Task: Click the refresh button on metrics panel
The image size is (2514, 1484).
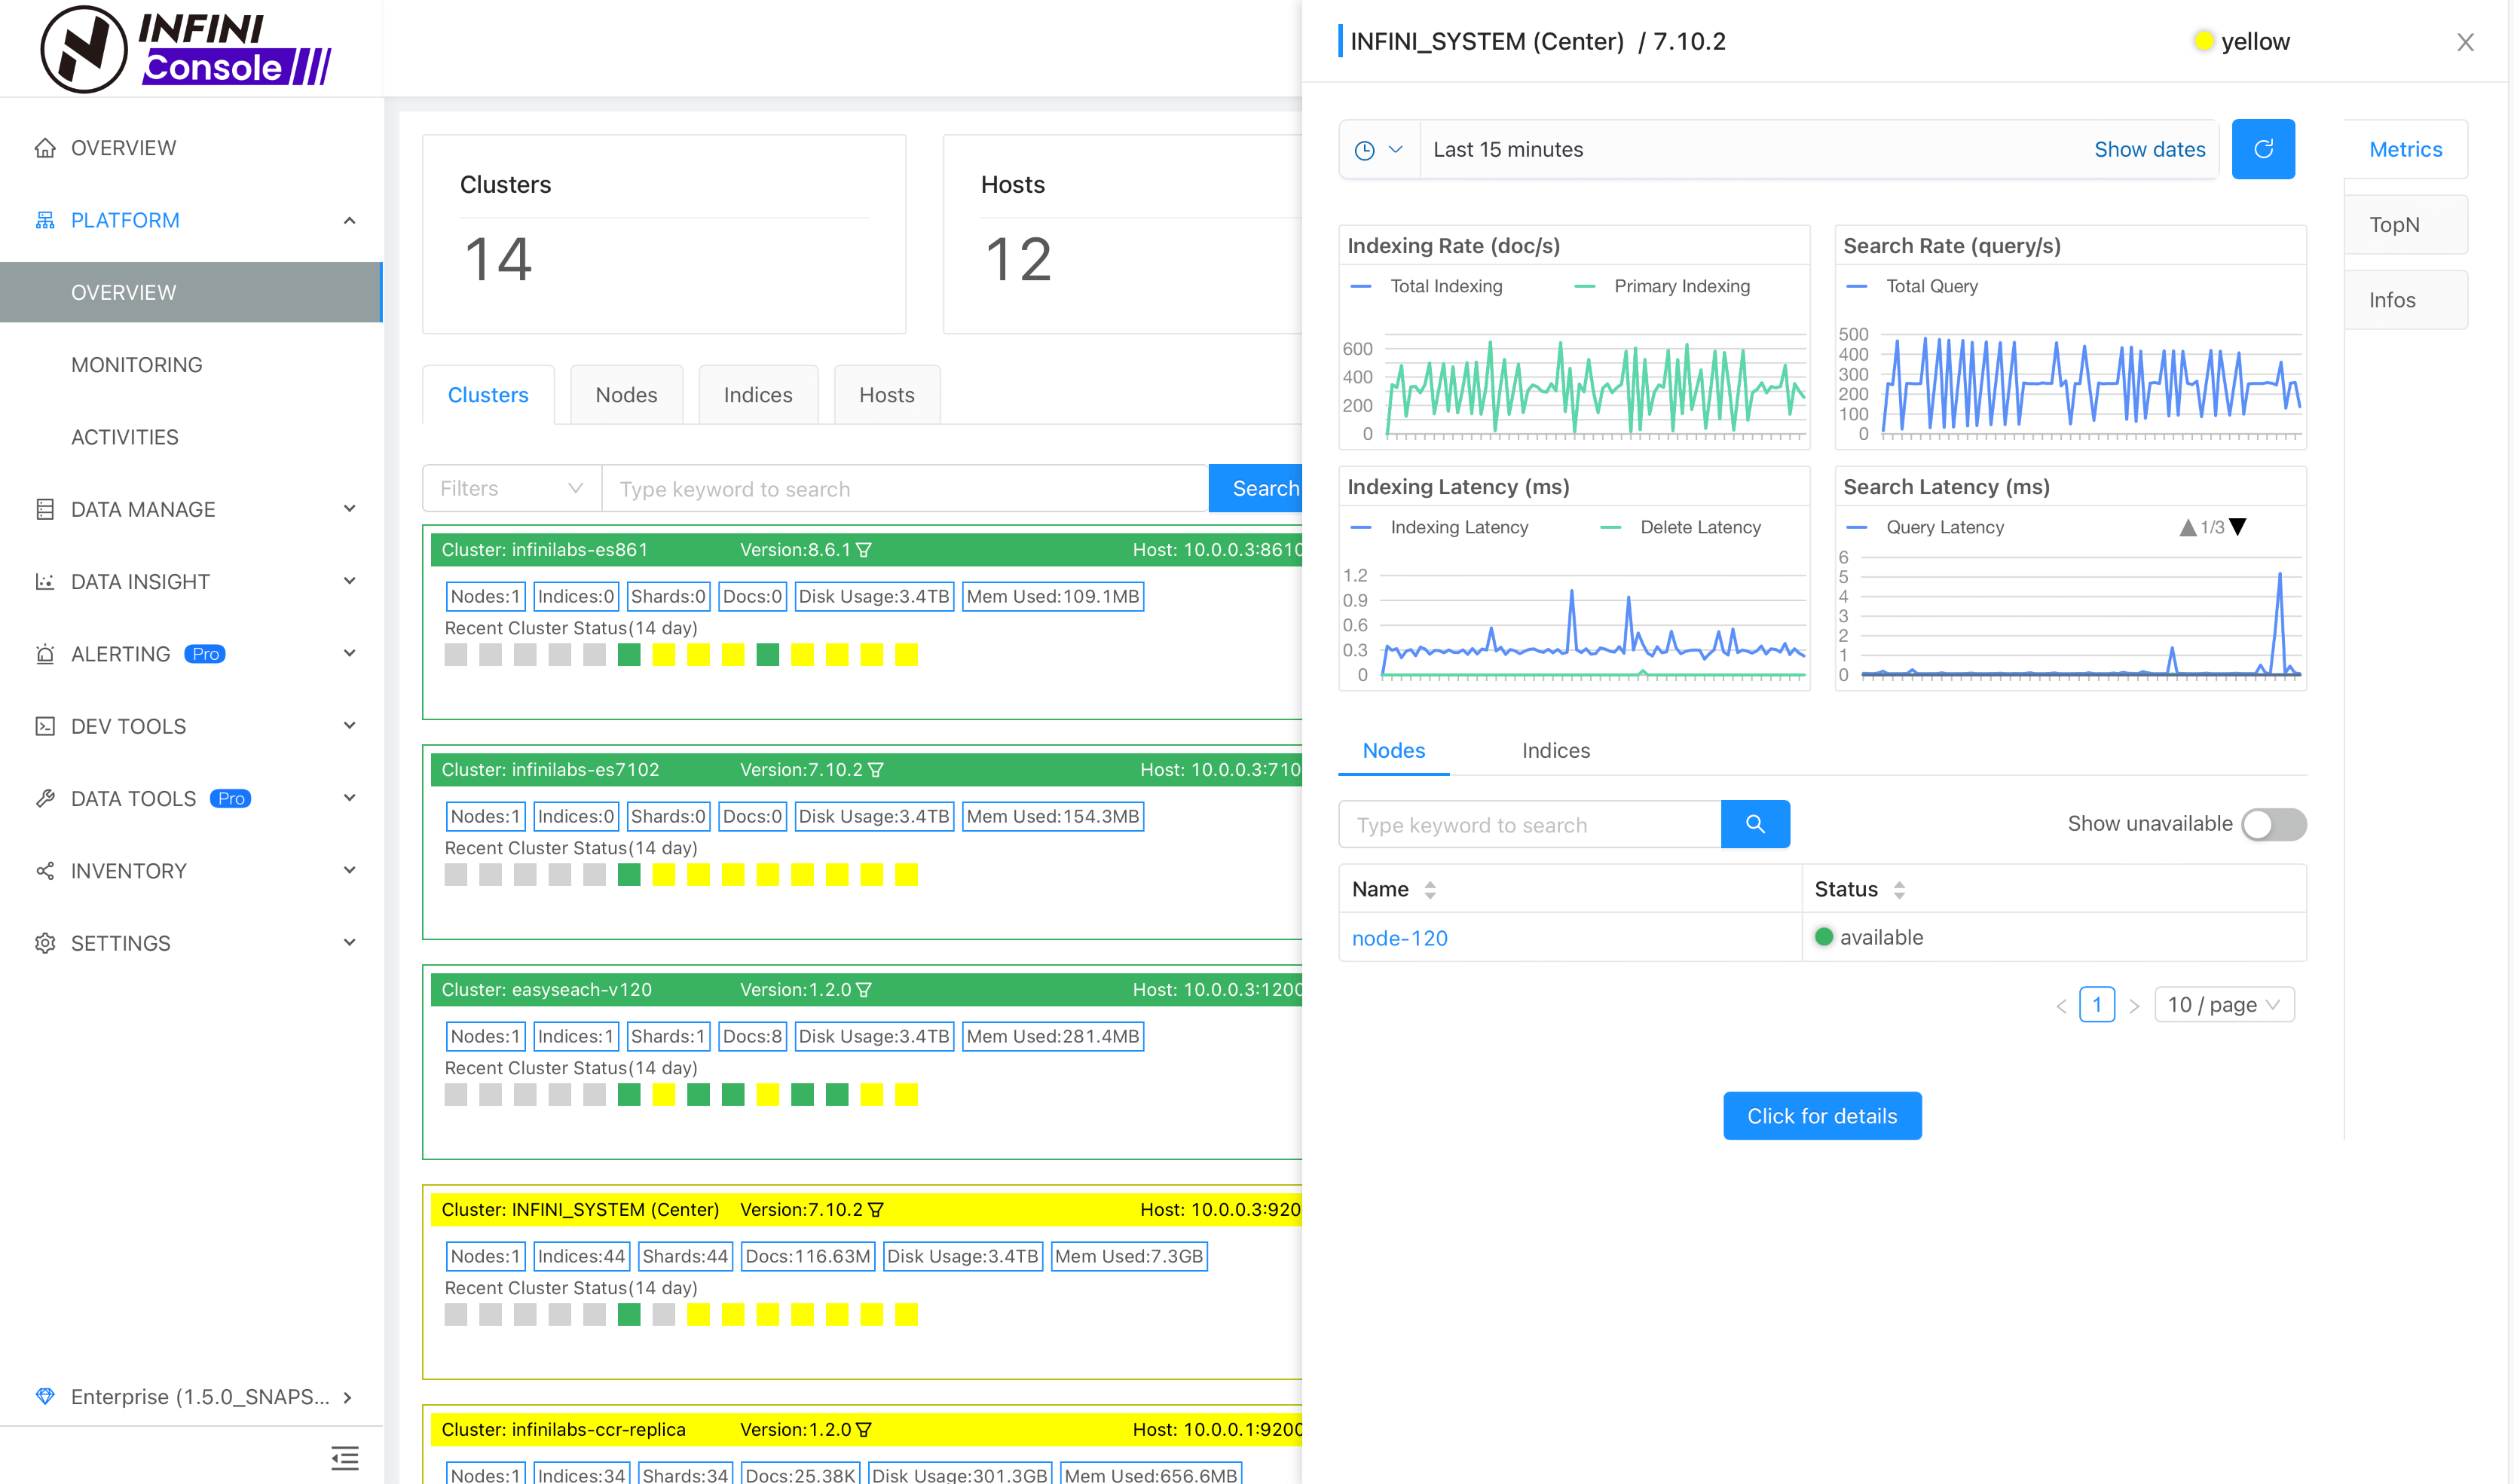Action: click(x=2263, y=148)
